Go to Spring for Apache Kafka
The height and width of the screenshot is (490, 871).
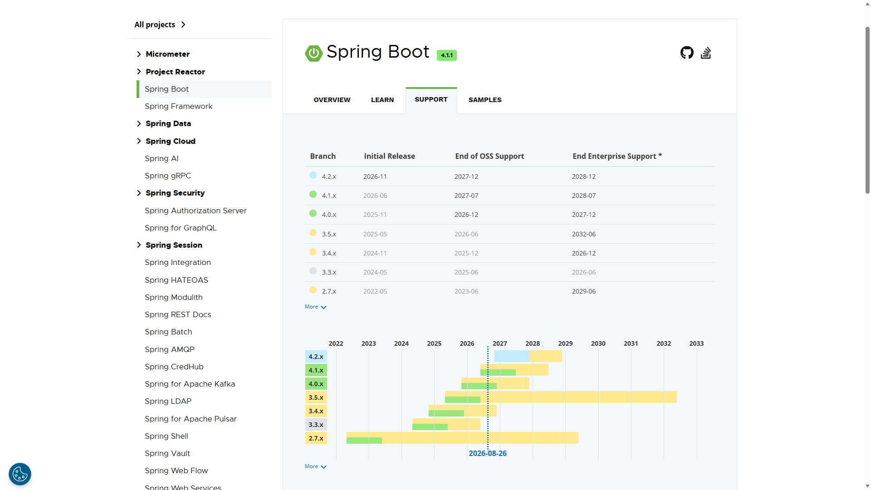pyautogui.click(x=190, y=384)
